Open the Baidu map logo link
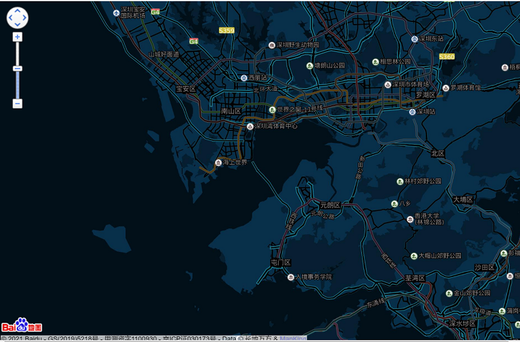The image size is (520, 342). point(21,325)
